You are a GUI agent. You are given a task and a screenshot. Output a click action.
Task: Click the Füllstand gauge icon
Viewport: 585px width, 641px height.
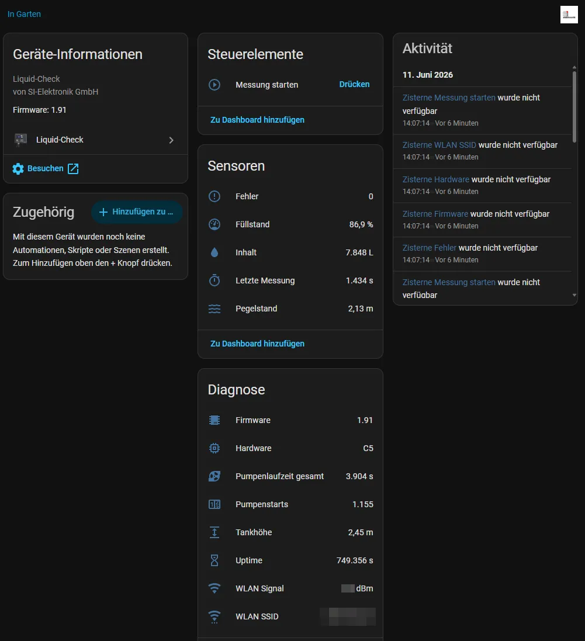tap(214, 224)
